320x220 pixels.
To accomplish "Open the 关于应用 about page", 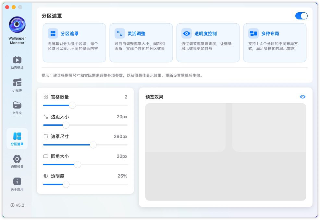I will tap(17, 184).
